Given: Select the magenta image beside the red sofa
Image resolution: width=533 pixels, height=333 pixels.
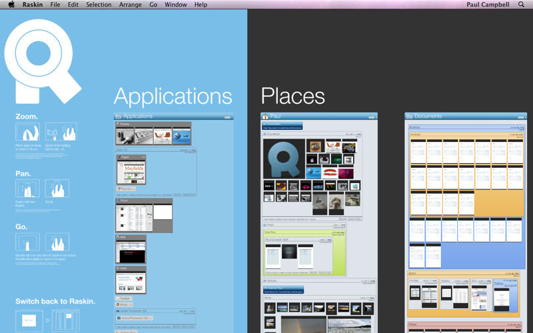Looking at the screenshot, I should [x=346, y=173].
